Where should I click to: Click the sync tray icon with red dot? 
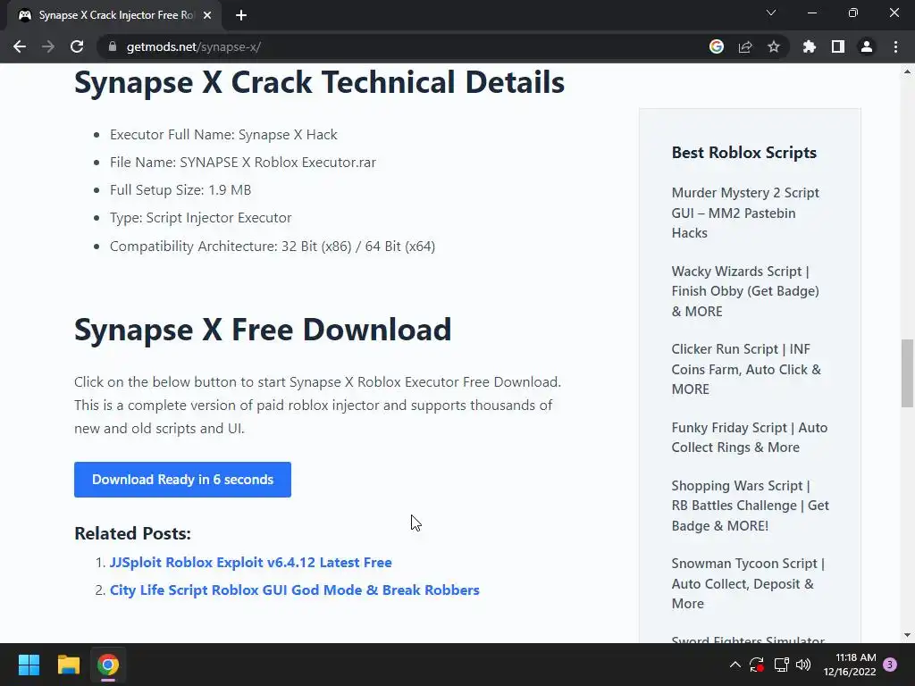pyautogui.click(x=757, y=665)
